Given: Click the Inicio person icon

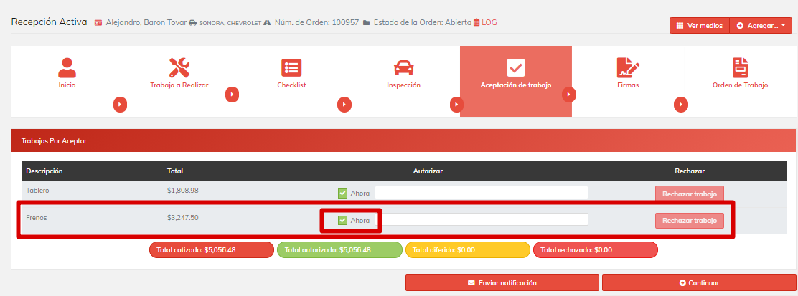Looking at the screenshot, I should pyautogui.click(x=67, y=68).
